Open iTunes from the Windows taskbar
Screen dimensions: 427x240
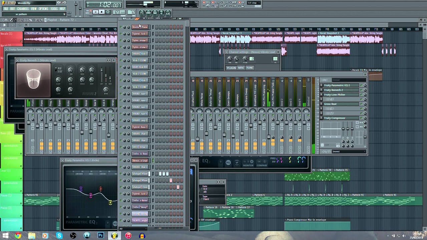[128, 236]
